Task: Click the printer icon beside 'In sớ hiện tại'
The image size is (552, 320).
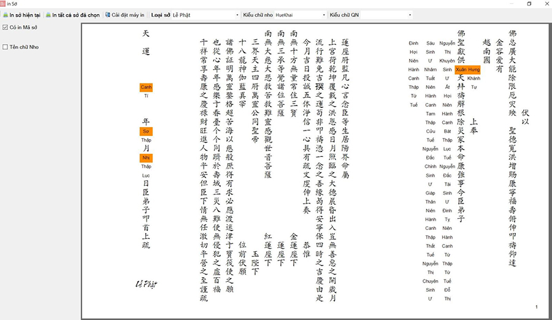Action: (6, 15)
